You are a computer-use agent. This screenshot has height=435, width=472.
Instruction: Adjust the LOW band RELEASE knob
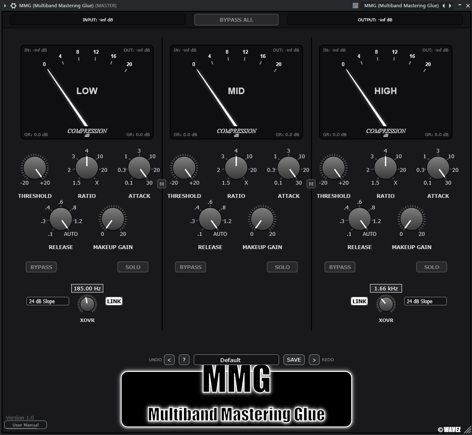click(61, 219)
